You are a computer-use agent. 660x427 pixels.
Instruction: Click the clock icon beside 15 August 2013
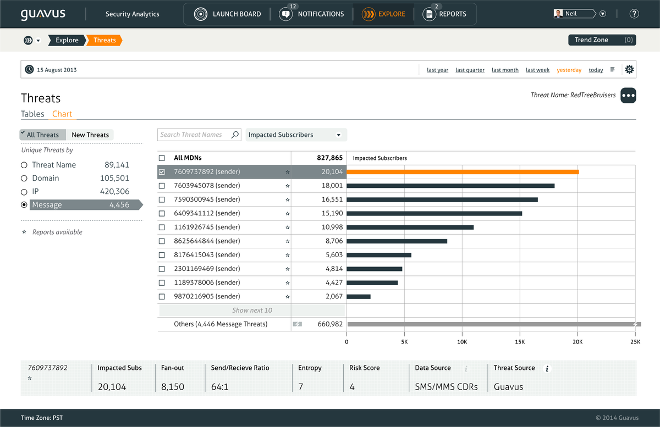point(29,70)
